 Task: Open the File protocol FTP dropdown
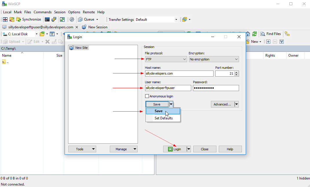(x=166, y=59)
